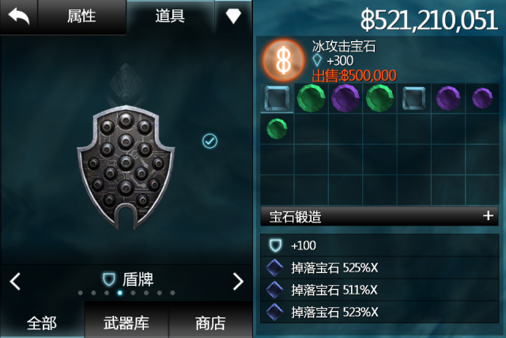Tap the orange dollar sell icon
This screenshot has height=338, width=506.
pyautogui.click(x=283, y=60)
